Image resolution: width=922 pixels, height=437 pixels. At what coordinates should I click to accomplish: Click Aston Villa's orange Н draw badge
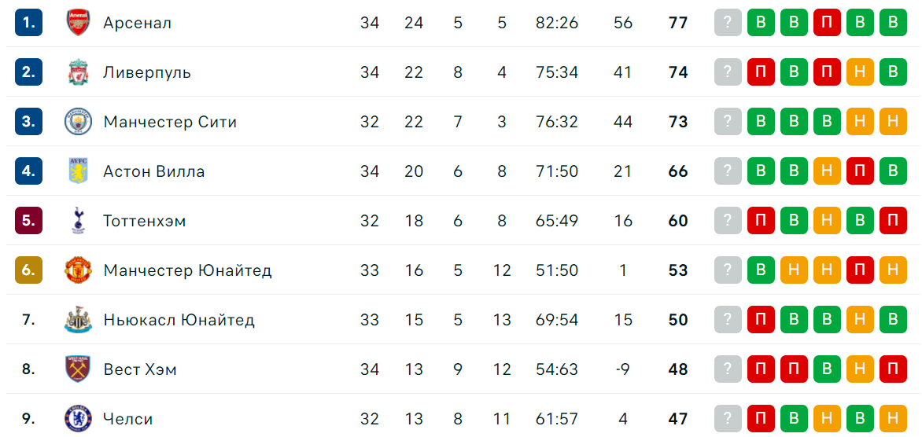828,171
